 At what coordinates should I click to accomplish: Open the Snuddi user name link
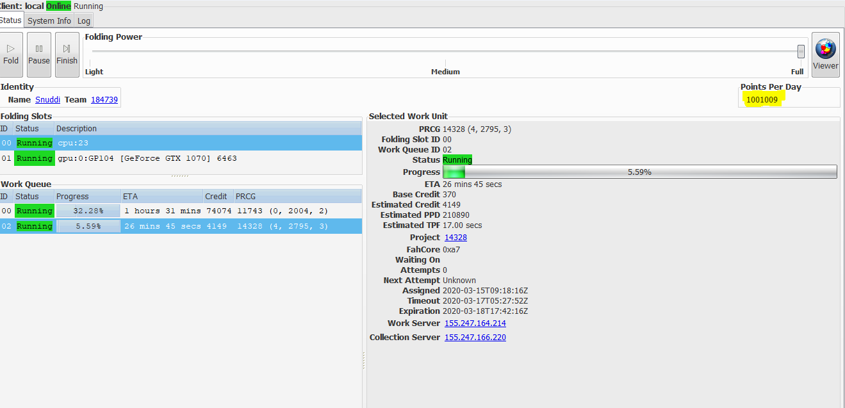click(48, 100)
